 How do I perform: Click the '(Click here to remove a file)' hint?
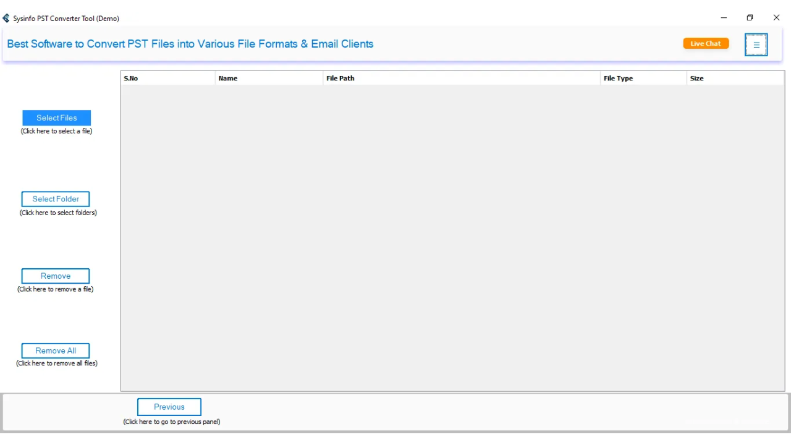tap(56, 289)
